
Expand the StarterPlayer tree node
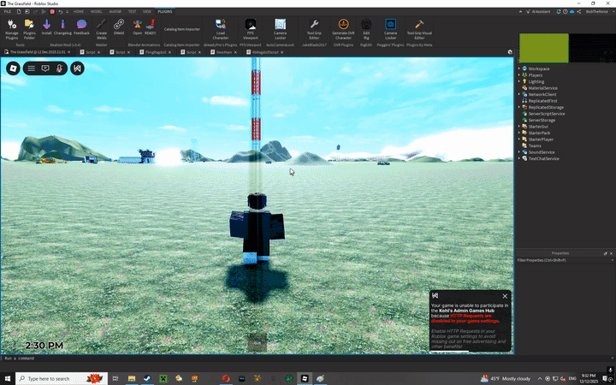[x=519, y=139]
